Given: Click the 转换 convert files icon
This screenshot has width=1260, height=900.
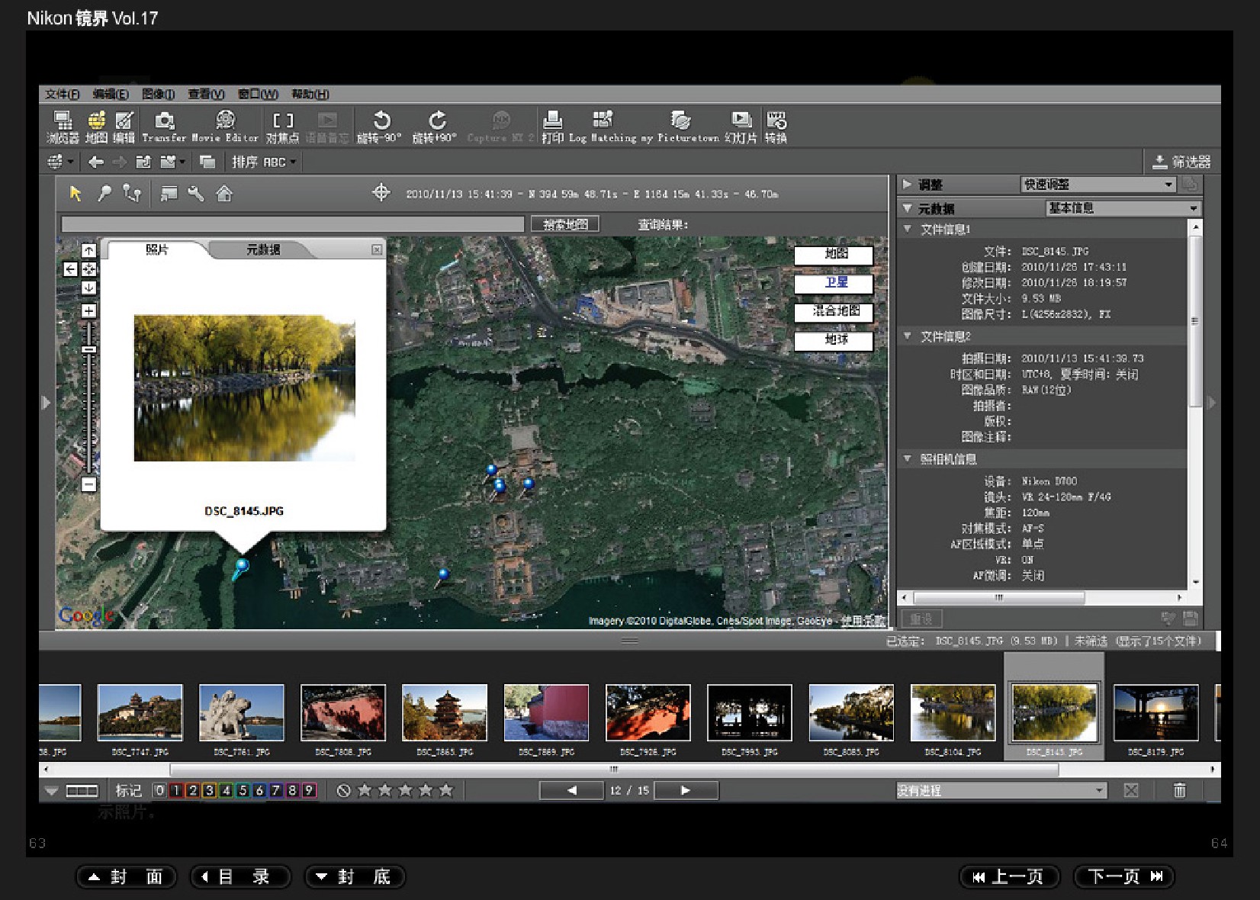Looking at the screenshot, I should pos(776,127).
